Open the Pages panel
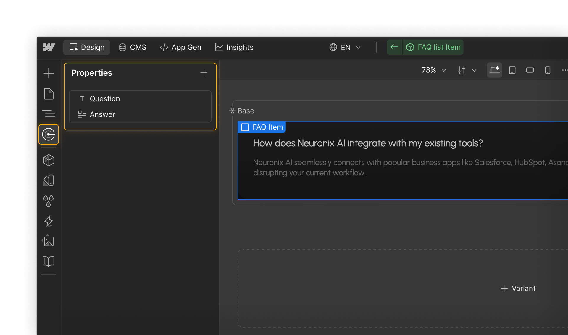 [x=49, y=94]
